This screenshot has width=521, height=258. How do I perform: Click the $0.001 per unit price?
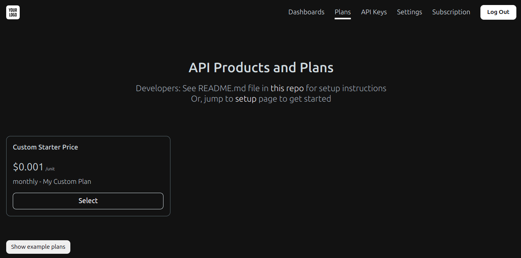click(x=28, y=167)
